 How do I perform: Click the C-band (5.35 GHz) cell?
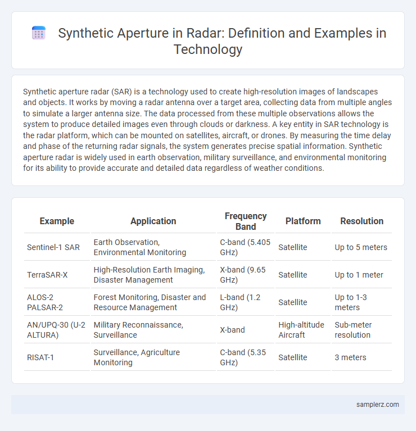tap(246, 357)
